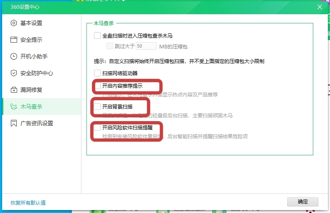Click the archive size field showing 50
The image size is (330, 213).
[x=146, y=46]
